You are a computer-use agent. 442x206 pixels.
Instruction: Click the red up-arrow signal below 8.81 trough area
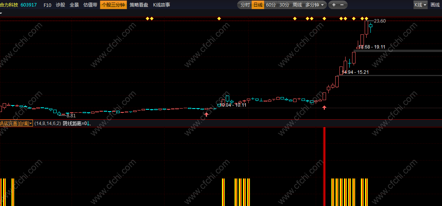click(206, 114)
